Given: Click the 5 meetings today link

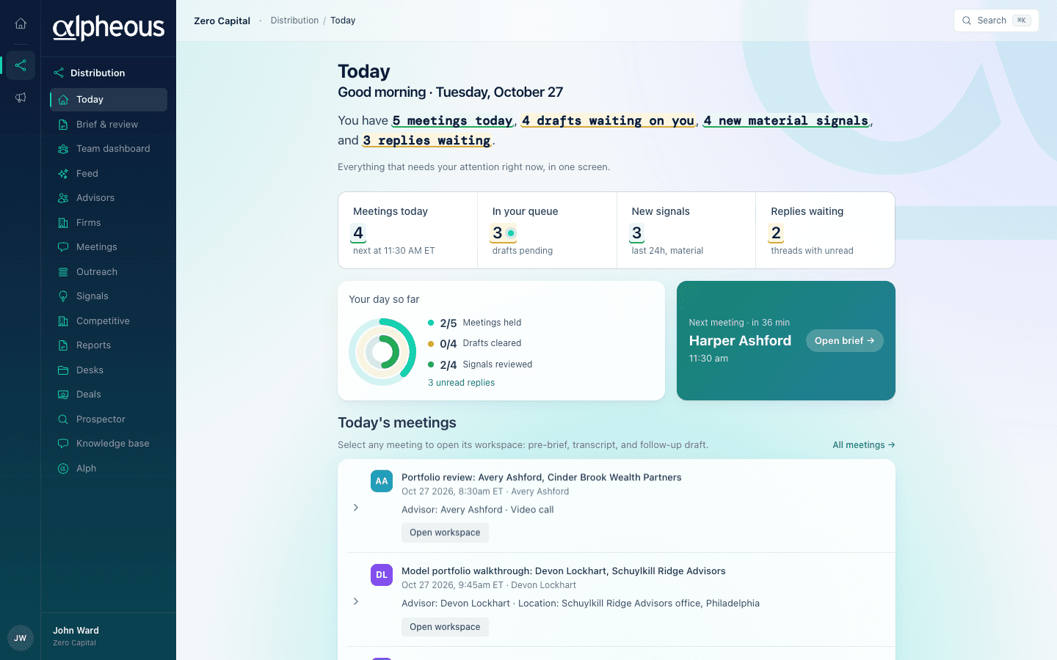Looking at the screenshot, I should pyautogui.click(x=452, y=121).
